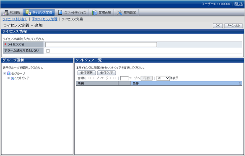Click the 全件クリア button
Image resolution: width=245 pixels, height=156 pixels.
[107, 73]
